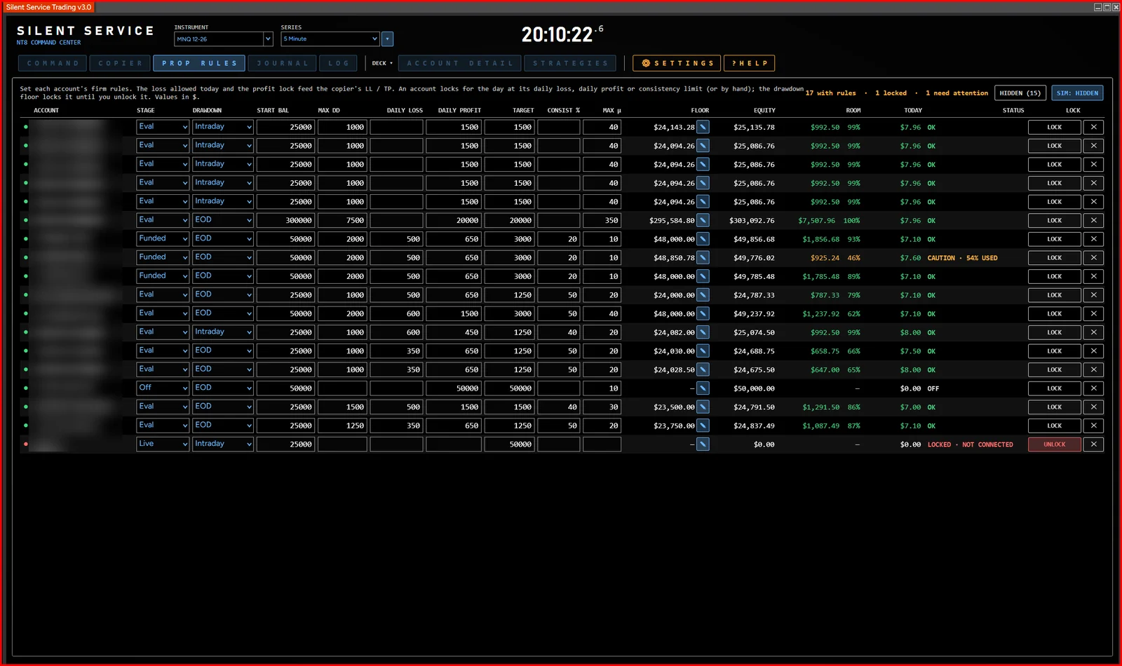
Task: Select the PROP RULES tab
Action: click(199, 63)
